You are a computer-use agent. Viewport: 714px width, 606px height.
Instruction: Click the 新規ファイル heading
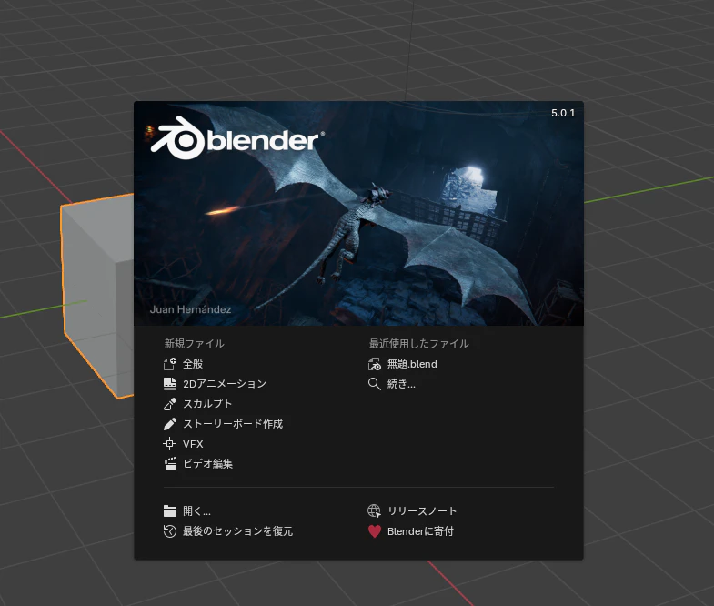[x=195, y=344]
